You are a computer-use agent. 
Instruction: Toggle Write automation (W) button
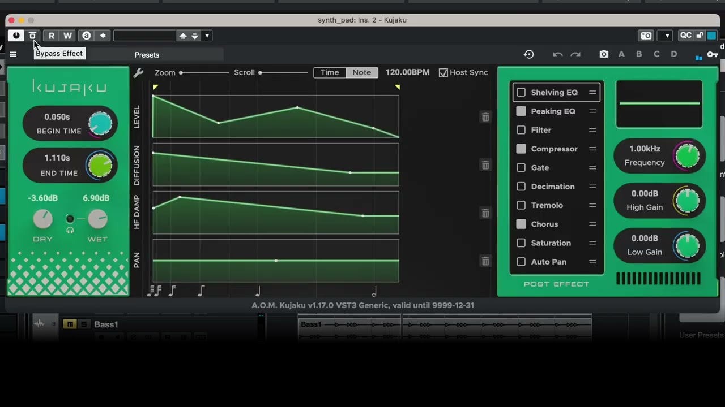click(x=67, y=36)
